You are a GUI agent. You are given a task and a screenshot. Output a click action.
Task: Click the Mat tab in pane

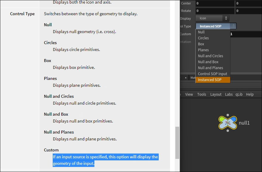193,78
